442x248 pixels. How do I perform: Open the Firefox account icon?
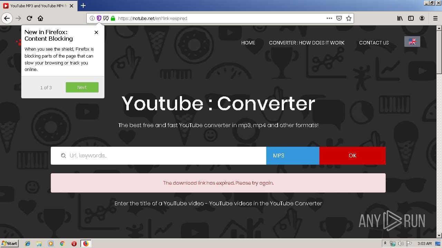[x=422, y=18]
